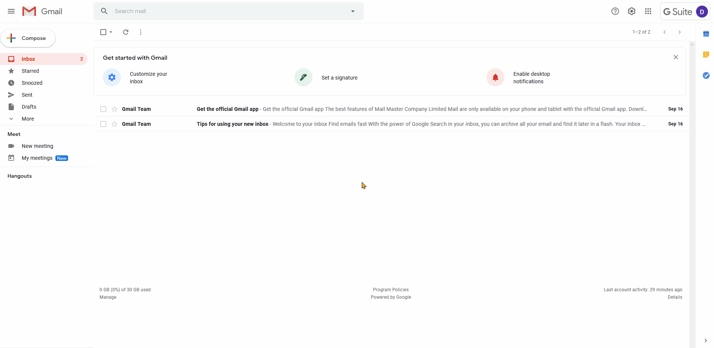Open Google Tasks side panel icon
The width and height of the screenshot is (714, 348).
click(706, 75)
